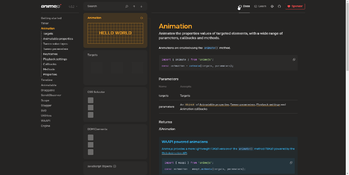Open Engine in sidebar

coord(46,126)
